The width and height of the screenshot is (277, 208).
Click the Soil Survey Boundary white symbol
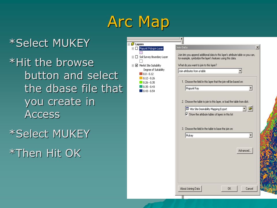pos(141,61)
